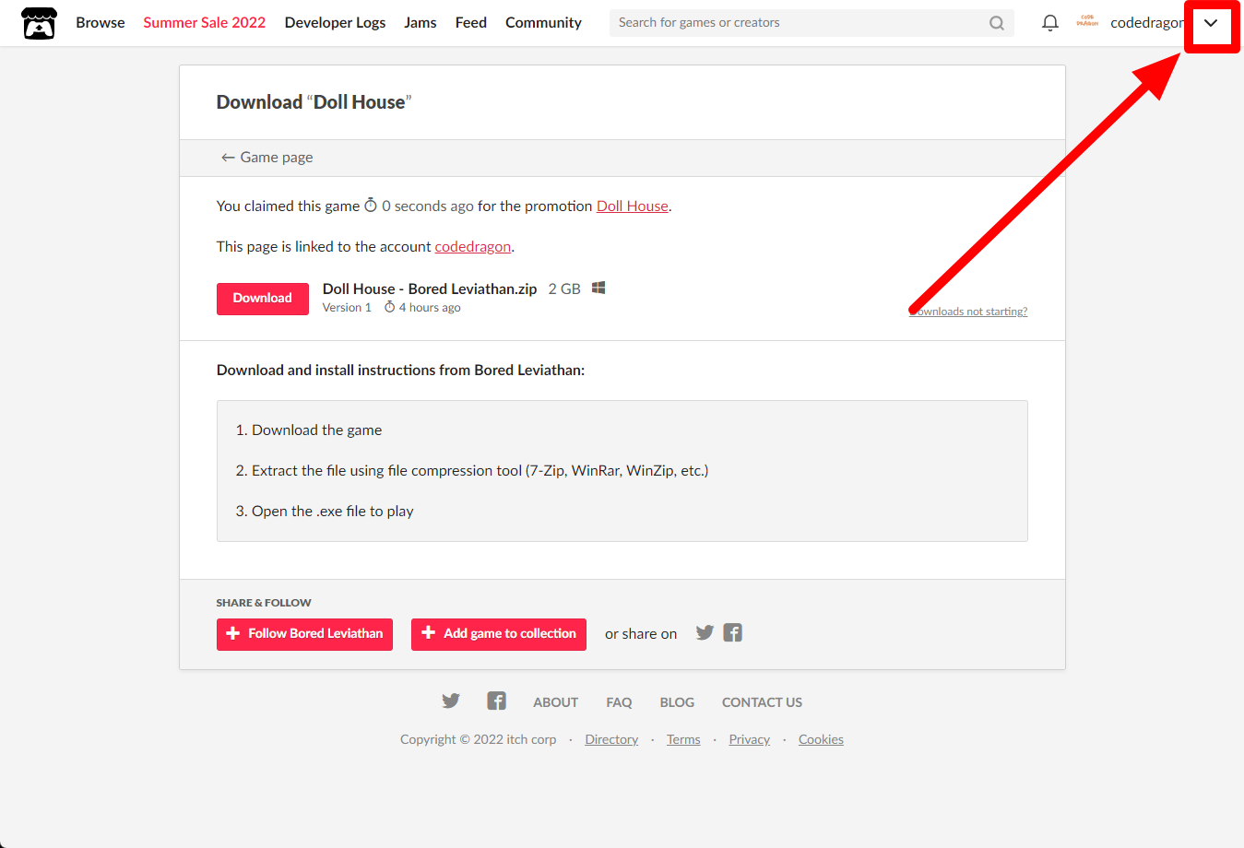The width and height of the screenshot is (1244, 848).
Task: Click codedragon username in header
Action: pyautogui.click(x=1147, y=23)
